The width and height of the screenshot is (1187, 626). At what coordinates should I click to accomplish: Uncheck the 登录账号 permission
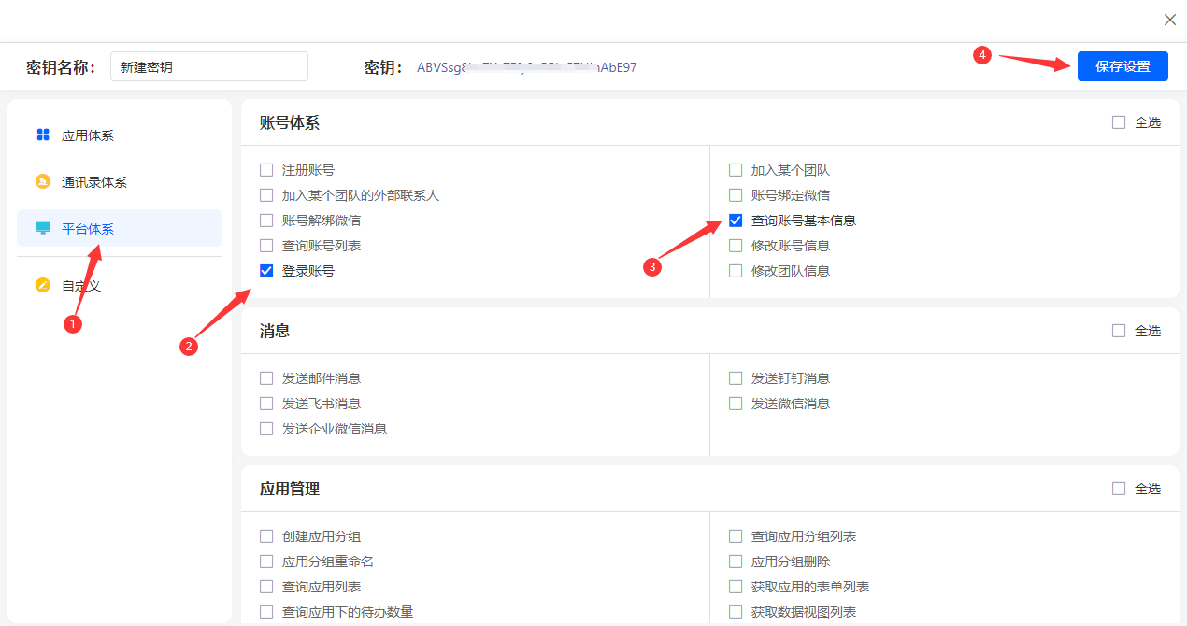tap(266, 271)
